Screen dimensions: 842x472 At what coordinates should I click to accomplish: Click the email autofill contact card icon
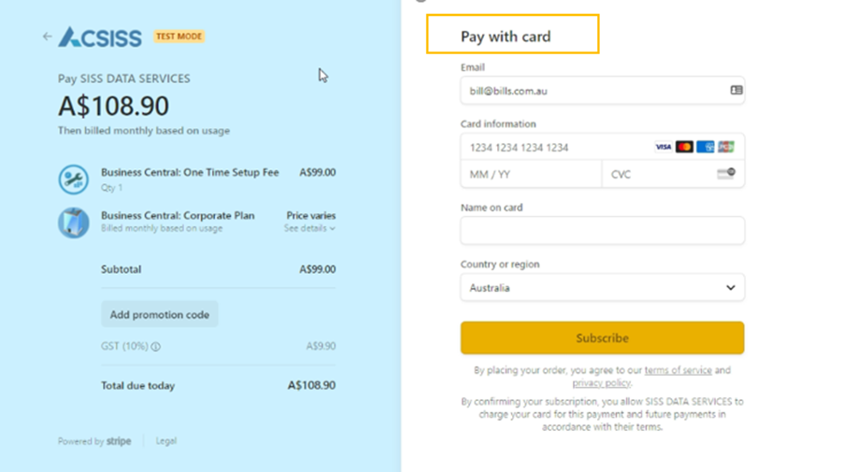(x=736, y=91)
